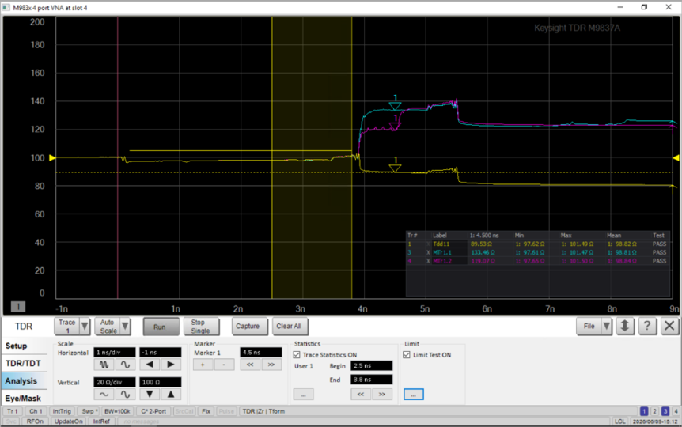Click Stop Single button

coord(202,327)
